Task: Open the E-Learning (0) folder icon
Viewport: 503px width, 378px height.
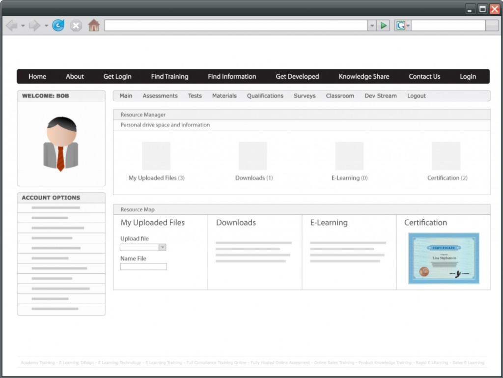Action: click(x=349, y=156)
